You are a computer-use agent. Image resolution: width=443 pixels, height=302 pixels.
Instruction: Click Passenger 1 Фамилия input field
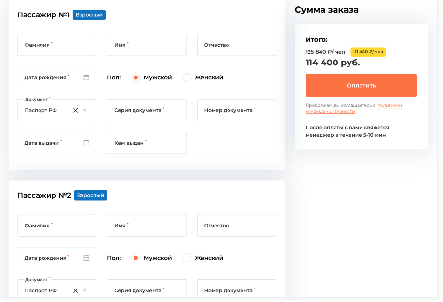57,45
